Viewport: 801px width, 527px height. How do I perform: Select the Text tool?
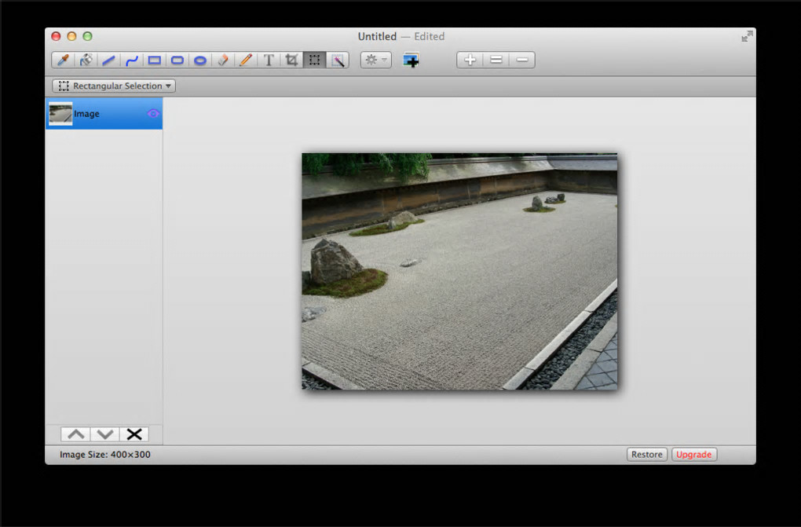(x=269, y=60)
